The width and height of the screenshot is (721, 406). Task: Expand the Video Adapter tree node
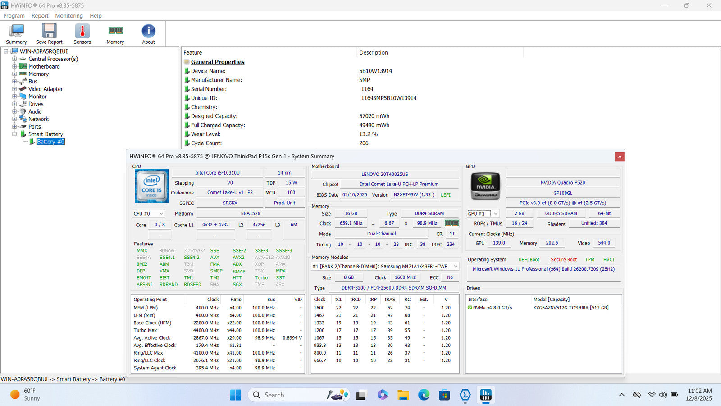tap(14, 89)
